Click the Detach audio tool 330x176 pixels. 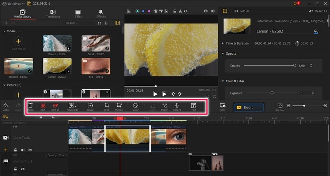pyautogui.click(x=165, y=107)
